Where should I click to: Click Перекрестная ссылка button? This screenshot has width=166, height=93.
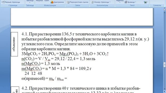point(78,2)
